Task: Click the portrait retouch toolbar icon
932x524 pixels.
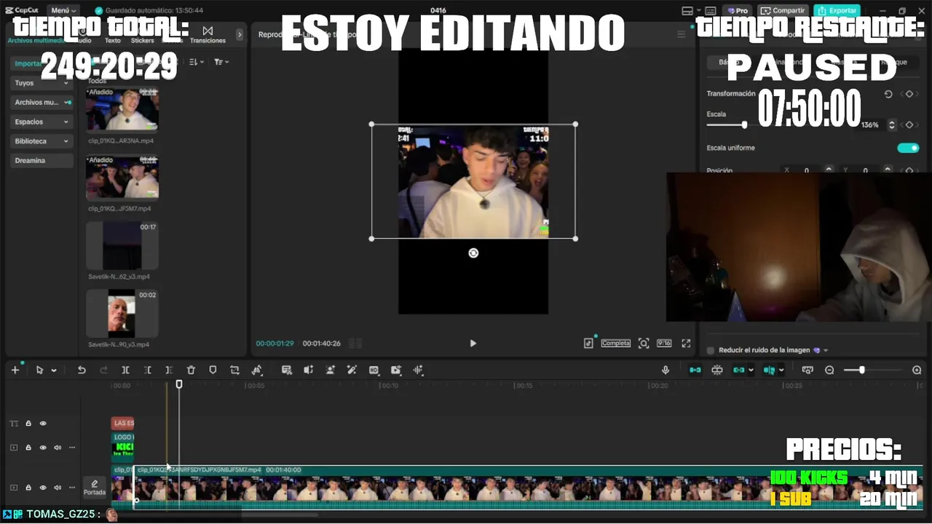Action: (x=331, y=370)
